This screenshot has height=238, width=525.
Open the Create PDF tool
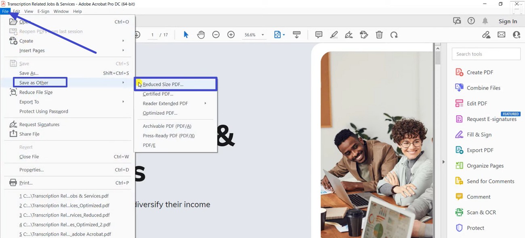point(479,72)
